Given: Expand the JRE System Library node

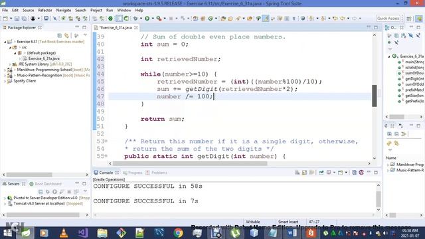Looking at the screenshot, I should 10,64.
